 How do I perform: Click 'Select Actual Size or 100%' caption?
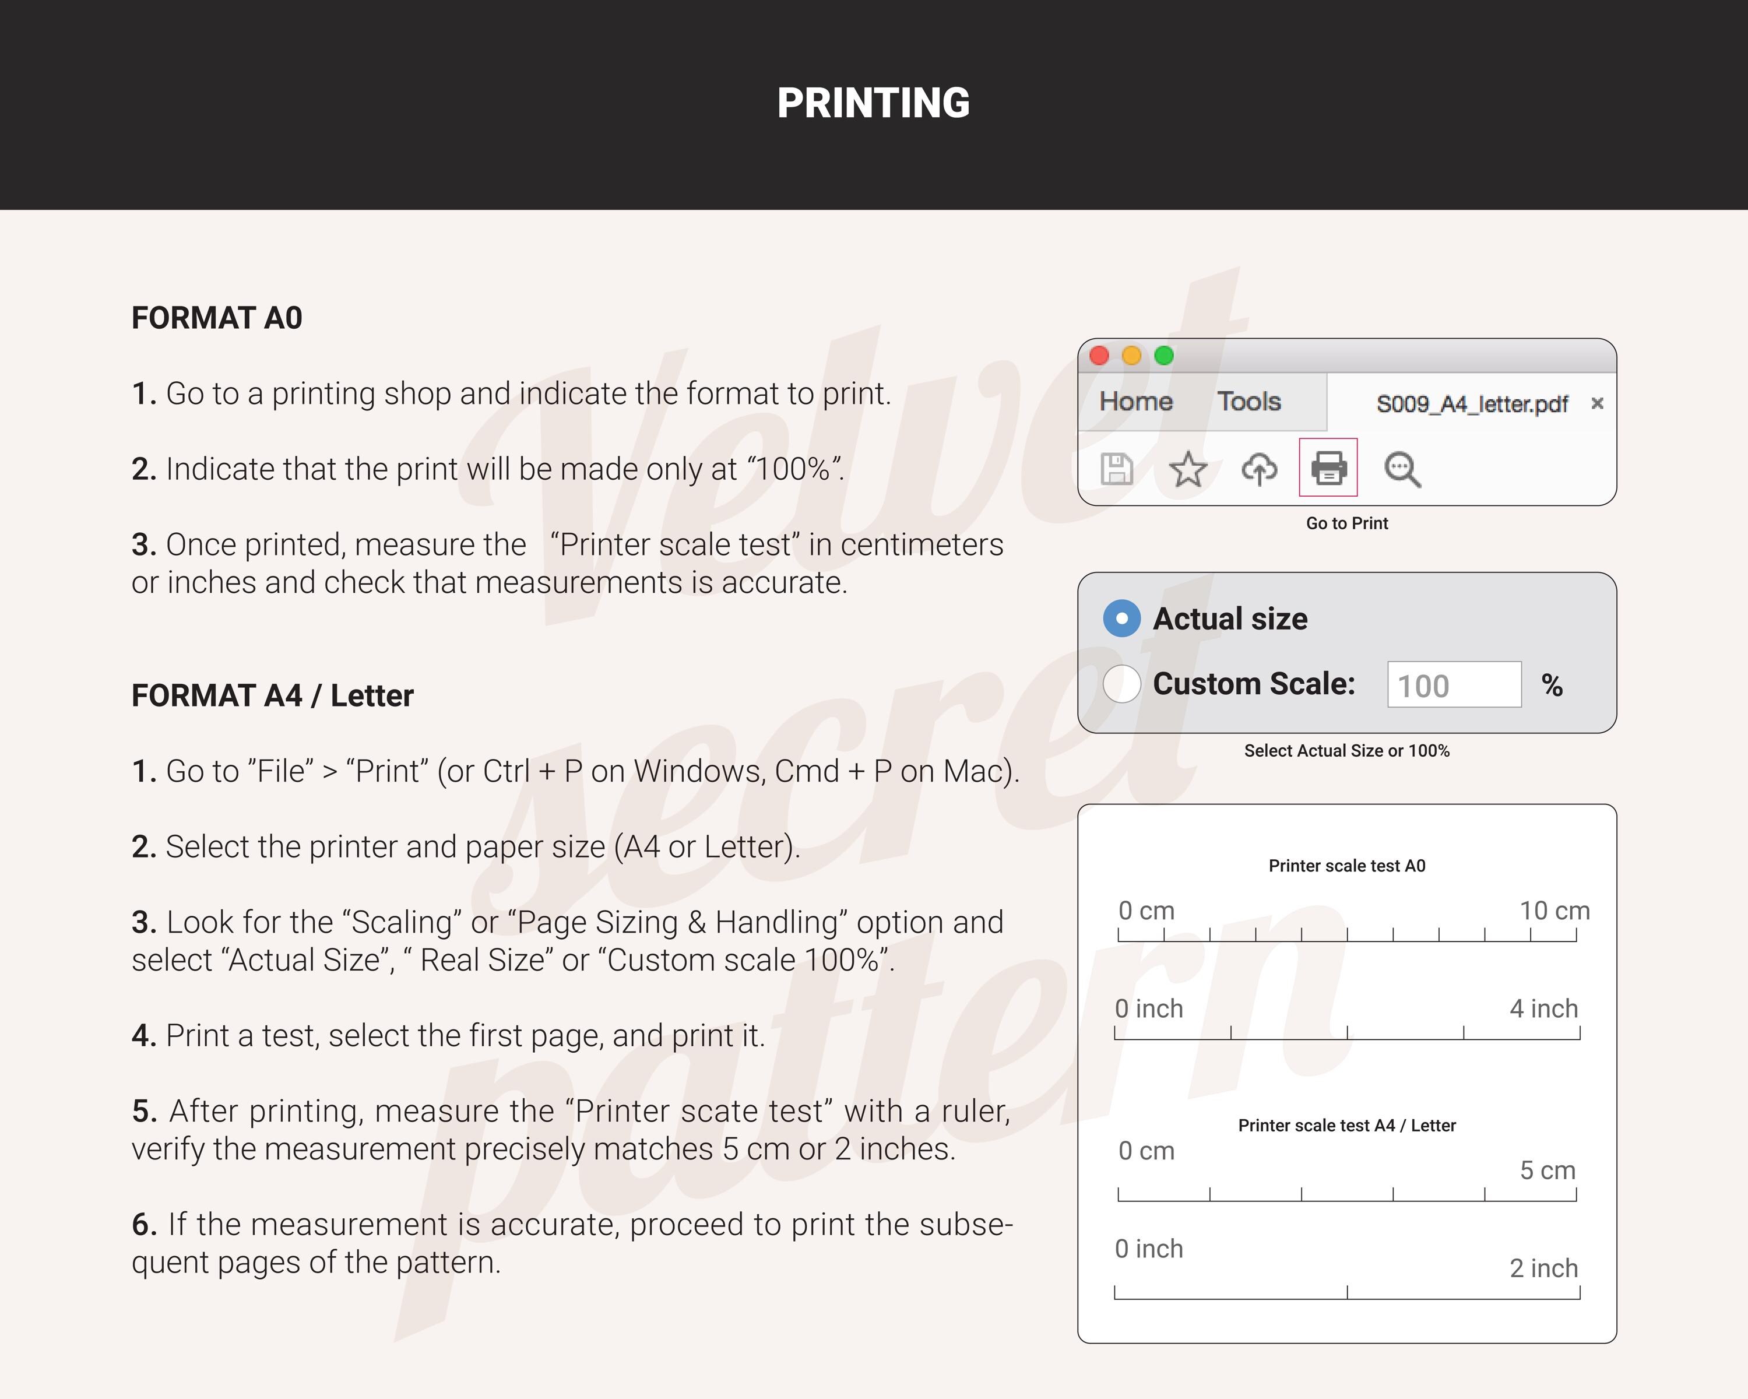(x=1346, y=751)
